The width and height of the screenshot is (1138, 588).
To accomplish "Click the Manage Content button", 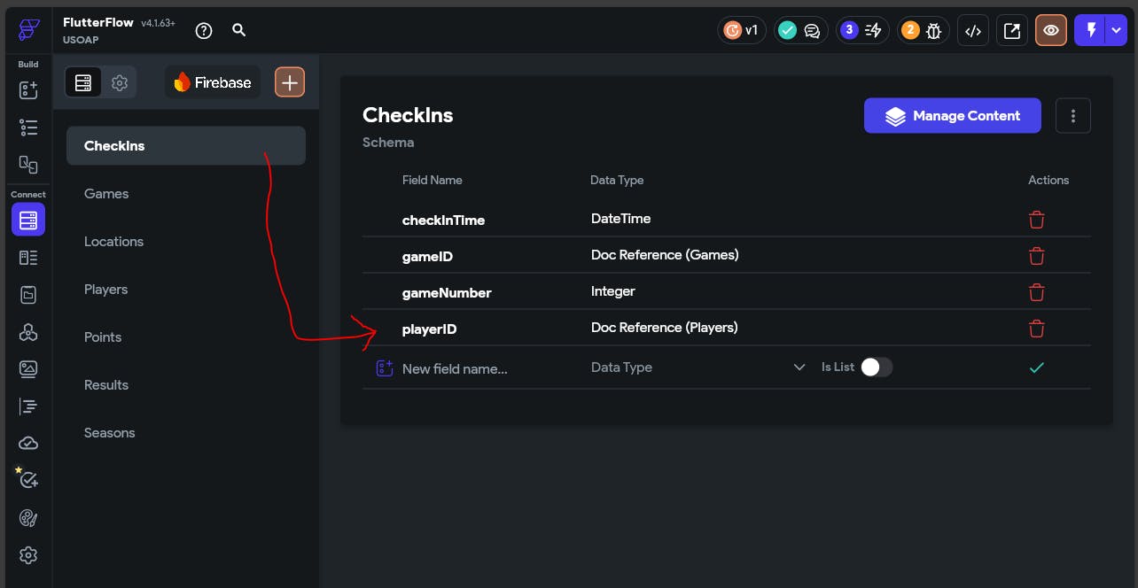I will [952, 116].
